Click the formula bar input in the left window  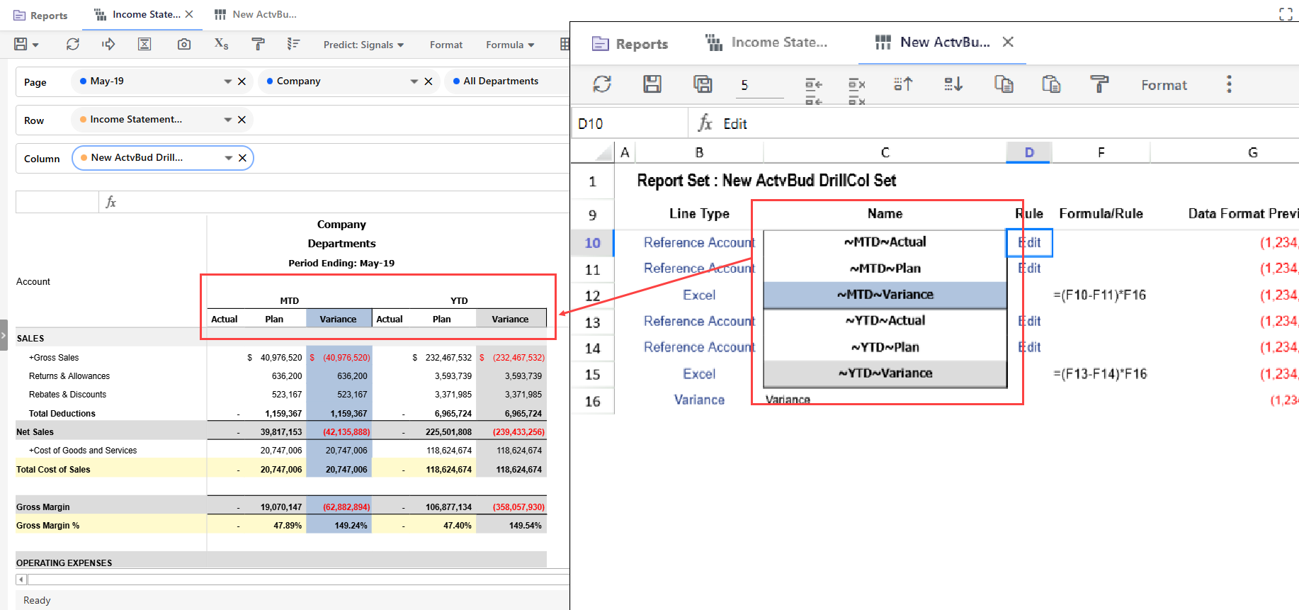tap(344, 202)
